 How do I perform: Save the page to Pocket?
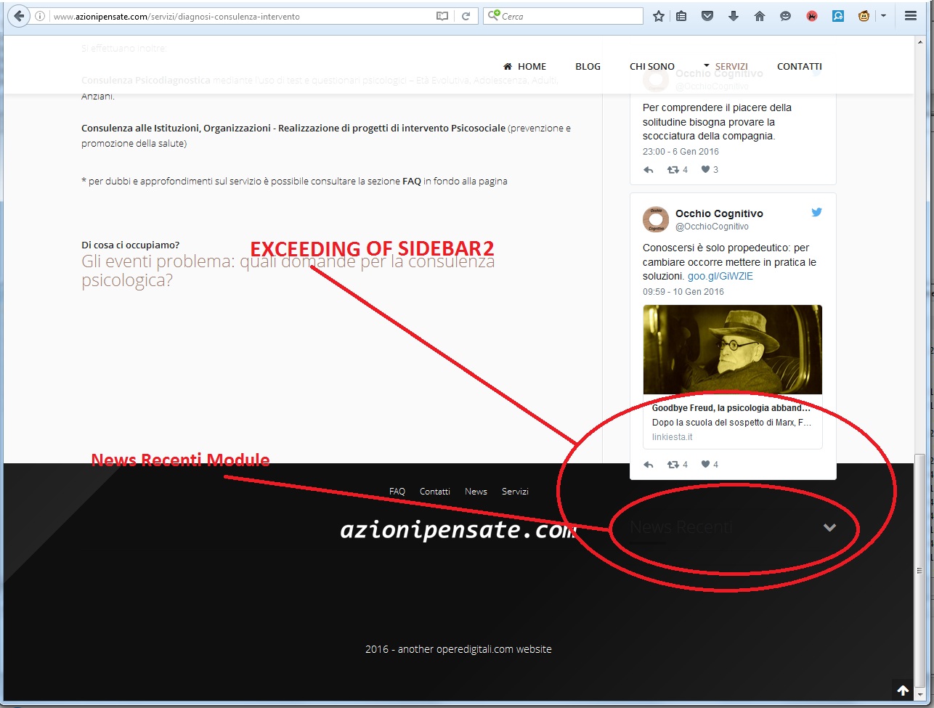(x=707, y=16)
